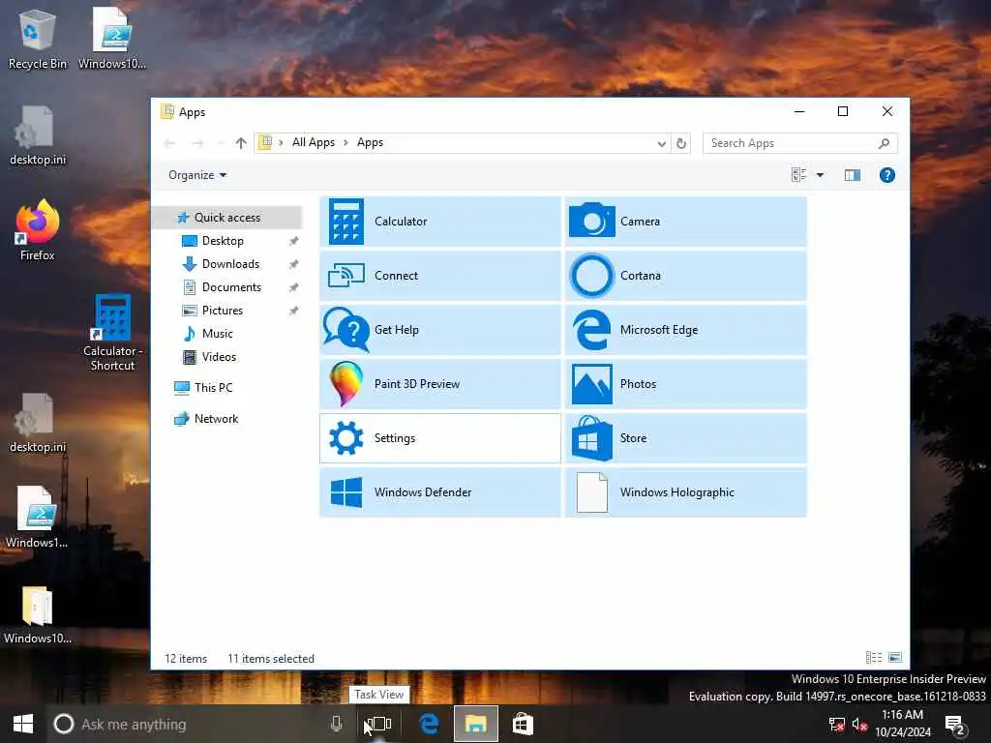Select the Microsoft Edge app tile
The height and width of the screenshot is (743, 991).
coord(686,330)
